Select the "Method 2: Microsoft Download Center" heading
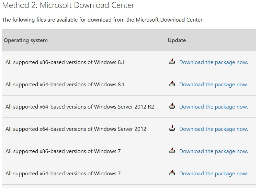This screenshot has width=260, height=188. tap(68, 5)
